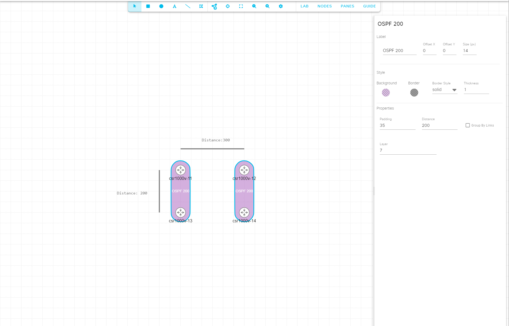The image size is (509, 326).
Task: Select the arrow selection tool
Action: (135, 6)
